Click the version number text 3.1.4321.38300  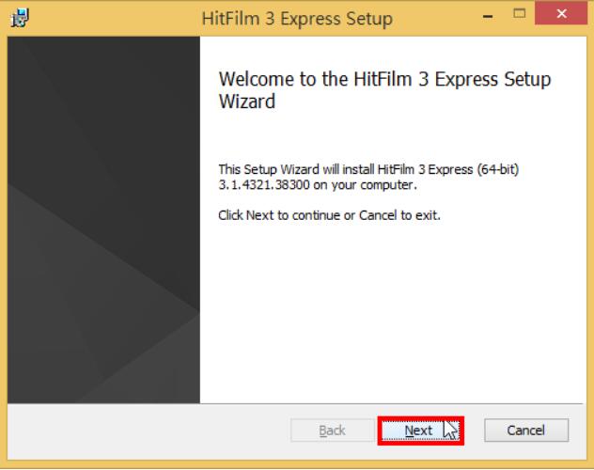[264, 185]
